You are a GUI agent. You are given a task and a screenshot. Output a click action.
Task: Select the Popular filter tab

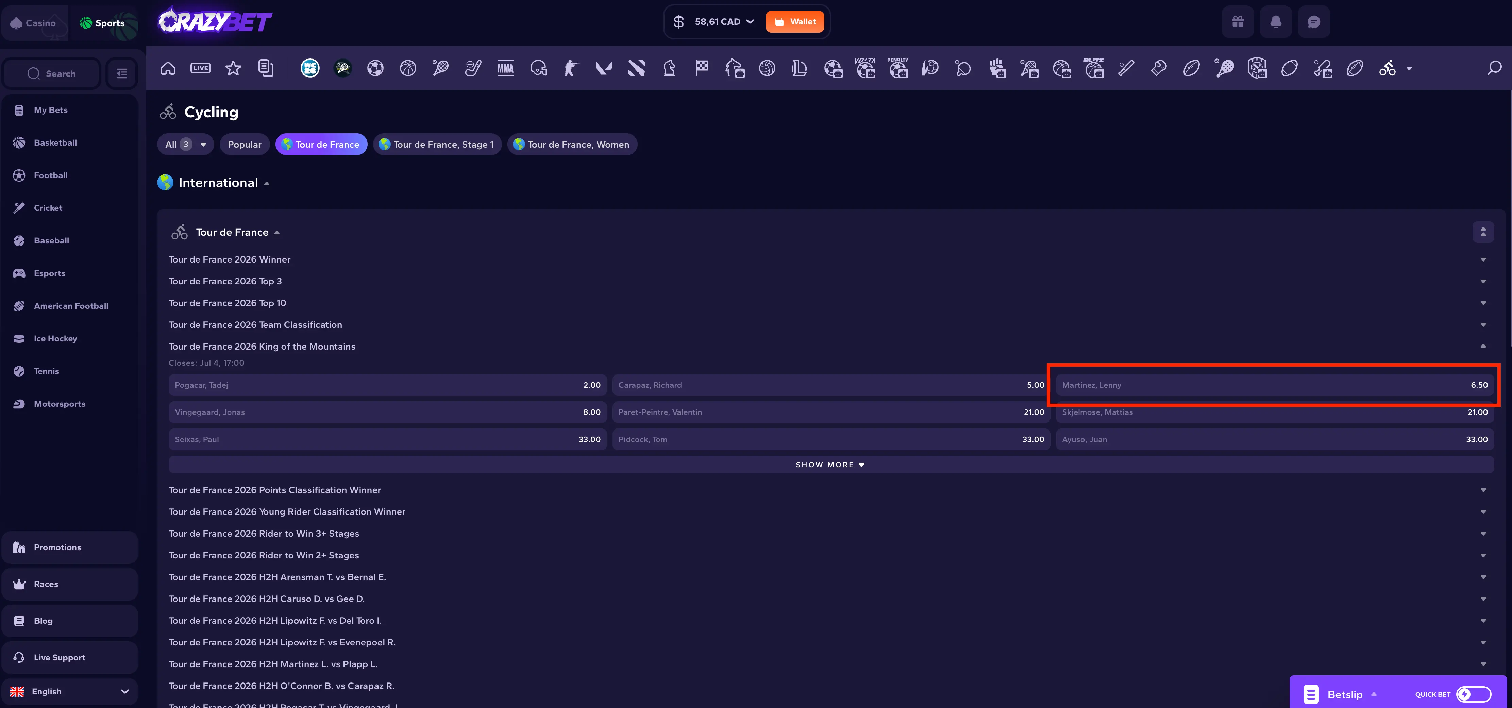click(x=244, y=145)
